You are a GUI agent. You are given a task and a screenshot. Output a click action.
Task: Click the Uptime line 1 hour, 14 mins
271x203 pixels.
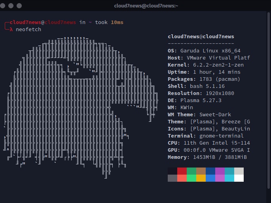[204, 72]
